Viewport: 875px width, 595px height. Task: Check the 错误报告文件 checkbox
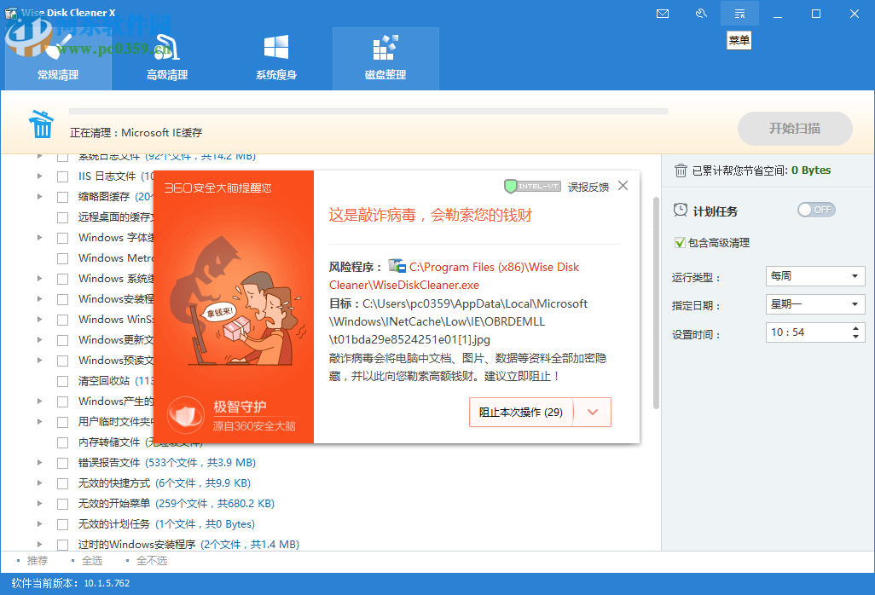[x=63, y=463]
